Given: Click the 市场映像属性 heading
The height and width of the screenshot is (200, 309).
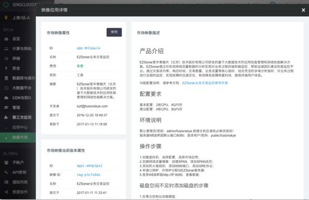Looking at the screenshot, I should 58,33.
